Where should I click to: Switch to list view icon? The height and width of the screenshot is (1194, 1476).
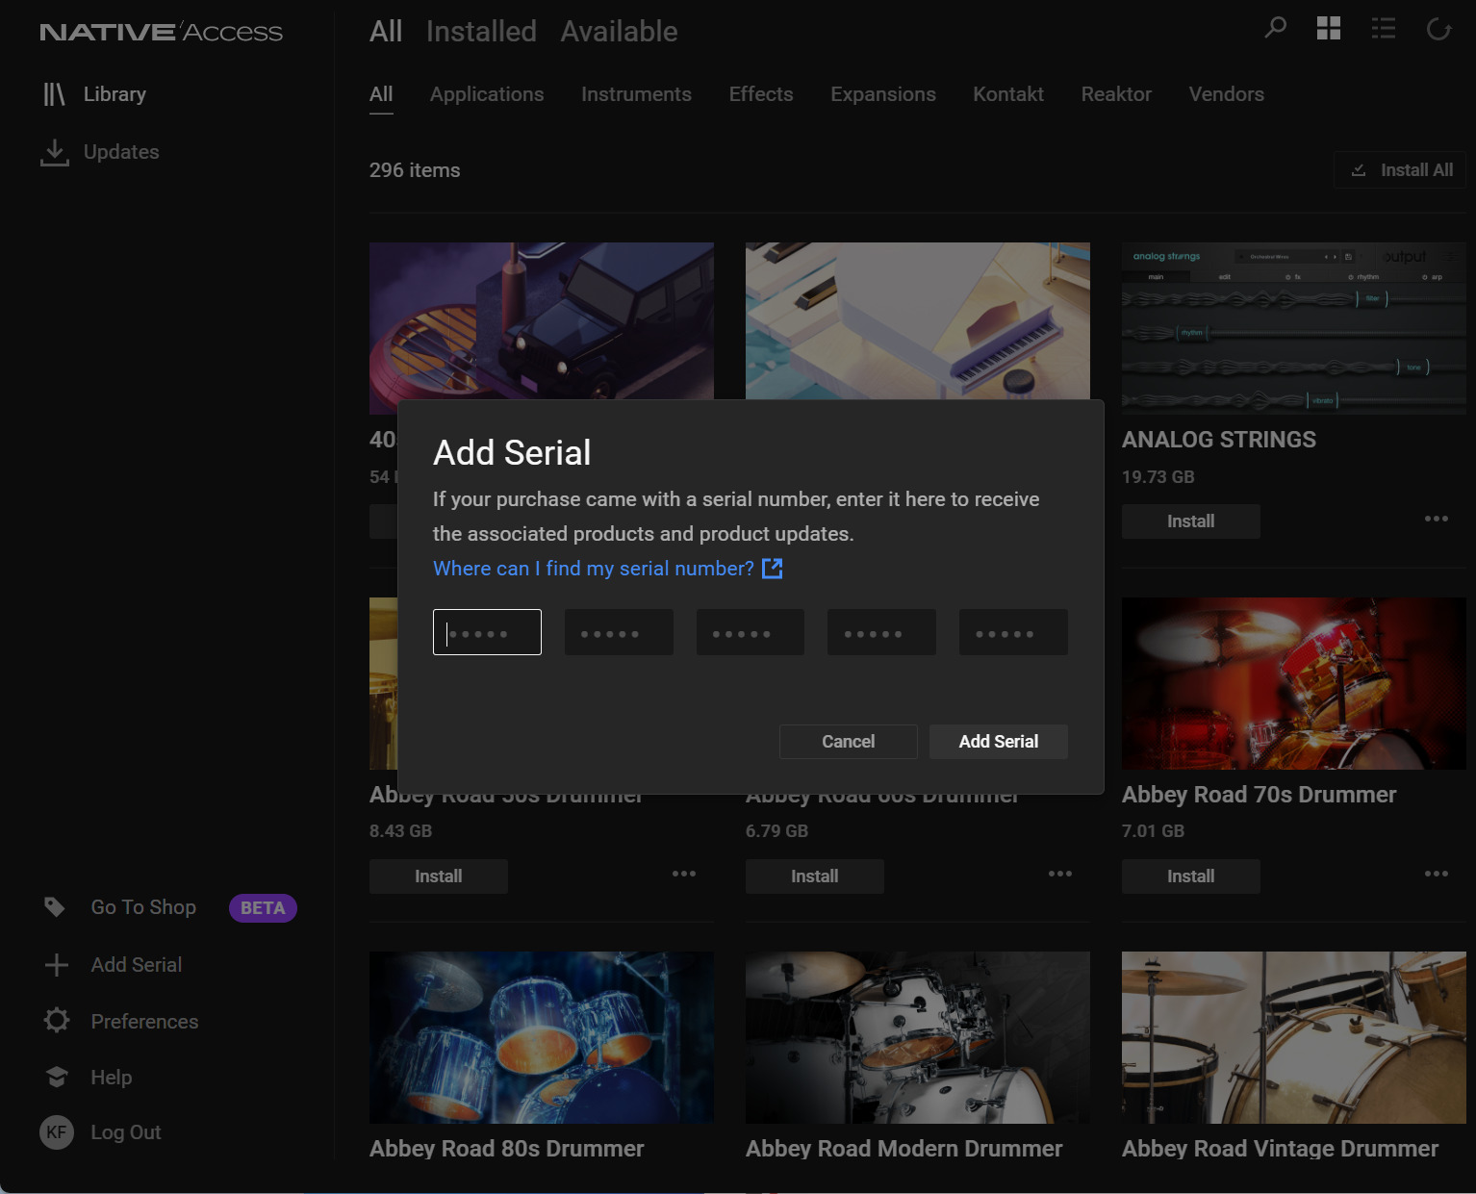point(1384,29)
